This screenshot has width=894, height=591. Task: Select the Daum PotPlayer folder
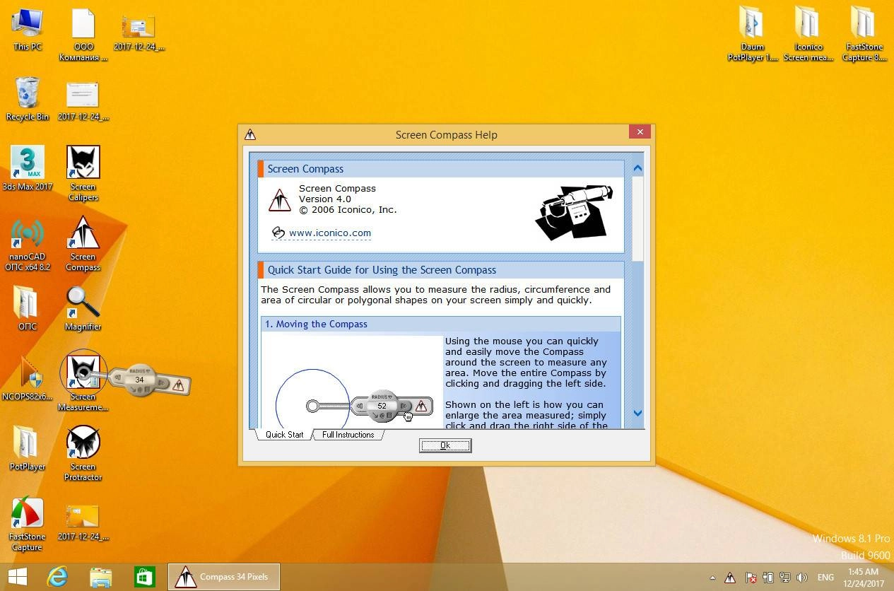click(x=752, y=34)
